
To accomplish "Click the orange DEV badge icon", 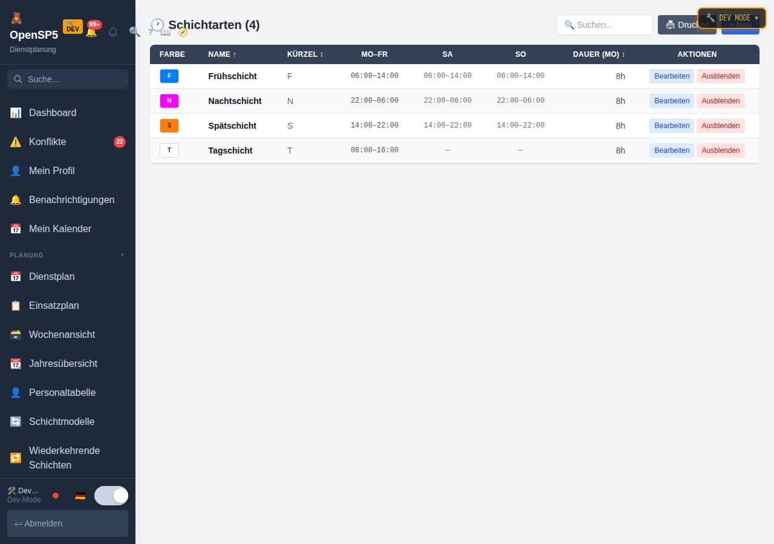I will tap(73, 27).
